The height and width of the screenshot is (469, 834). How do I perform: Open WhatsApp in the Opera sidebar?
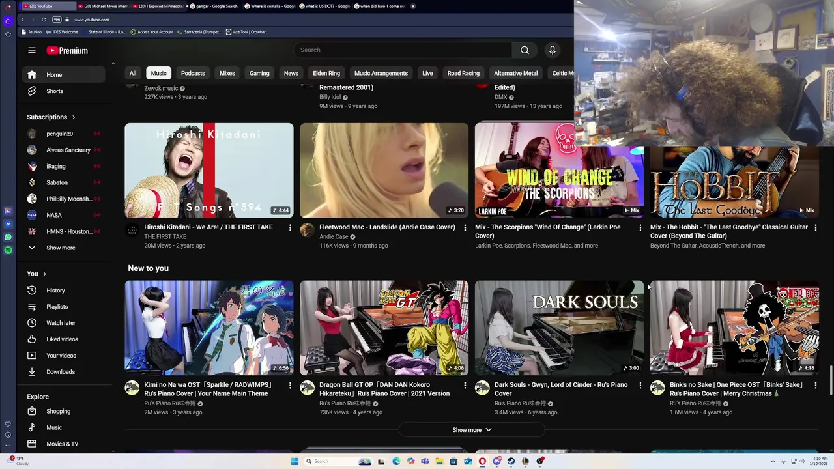pos(8,237)
